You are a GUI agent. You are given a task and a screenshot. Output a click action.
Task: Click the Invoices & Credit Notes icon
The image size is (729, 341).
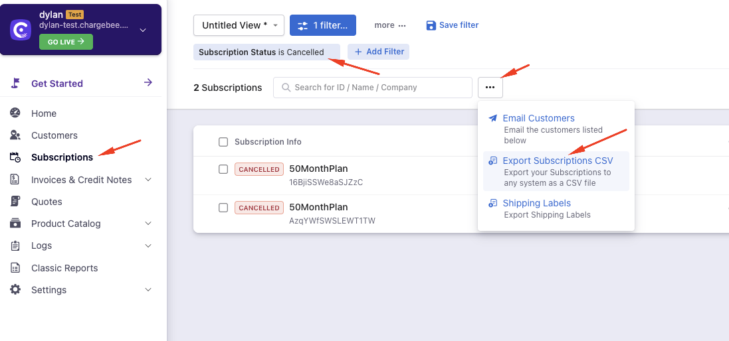coord(15,180)
